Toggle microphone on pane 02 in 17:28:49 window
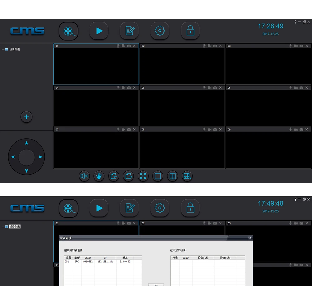 pos(204,46)
